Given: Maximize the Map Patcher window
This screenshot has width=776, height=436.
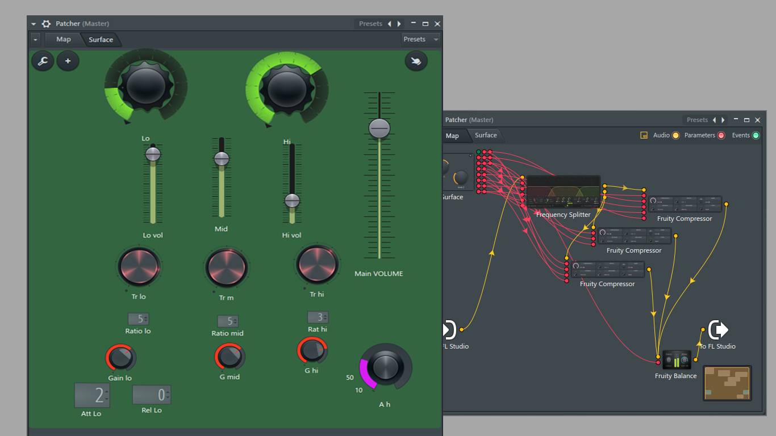Looking at the screenshot, I should click(x=746, y=120).
